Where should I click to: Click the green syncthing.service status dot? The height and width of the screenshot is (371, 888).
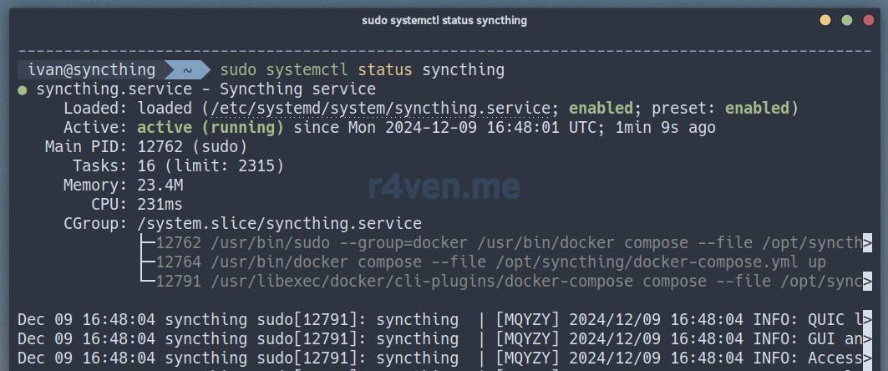pos(23,89)
